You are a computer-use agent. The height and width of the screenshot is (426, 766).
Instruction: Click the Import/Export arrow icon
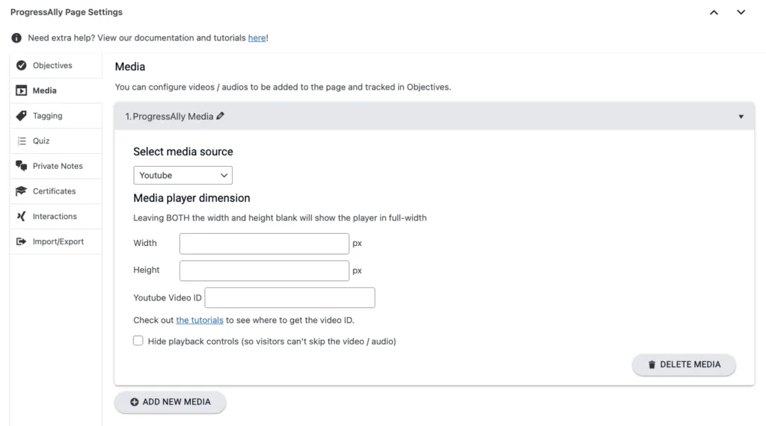(22, 241)
